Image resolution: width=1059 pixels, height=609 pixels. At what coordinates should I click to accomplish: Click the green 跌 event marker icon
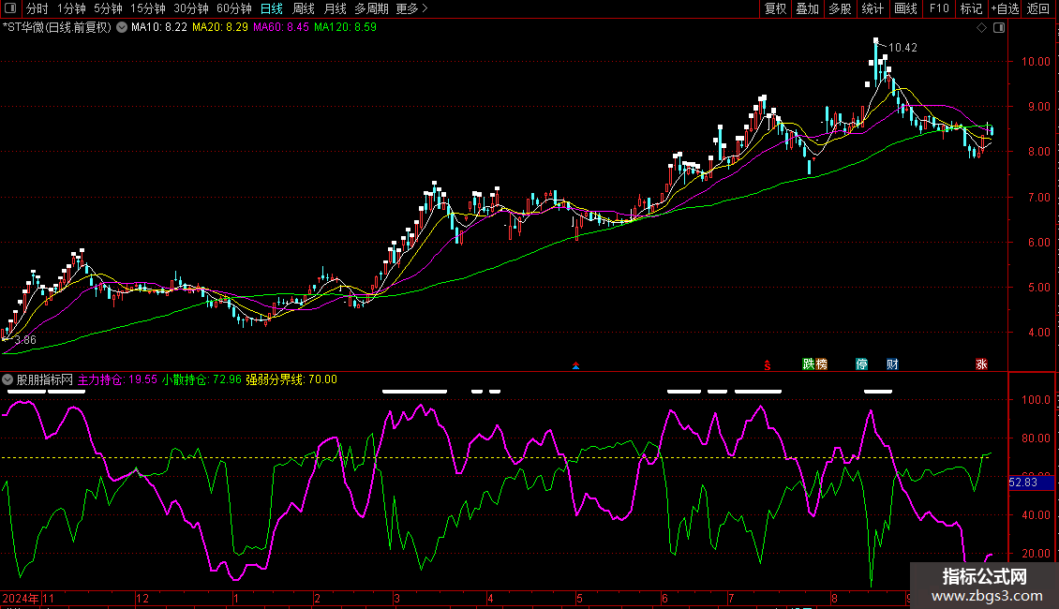click(x=808, y=364)
